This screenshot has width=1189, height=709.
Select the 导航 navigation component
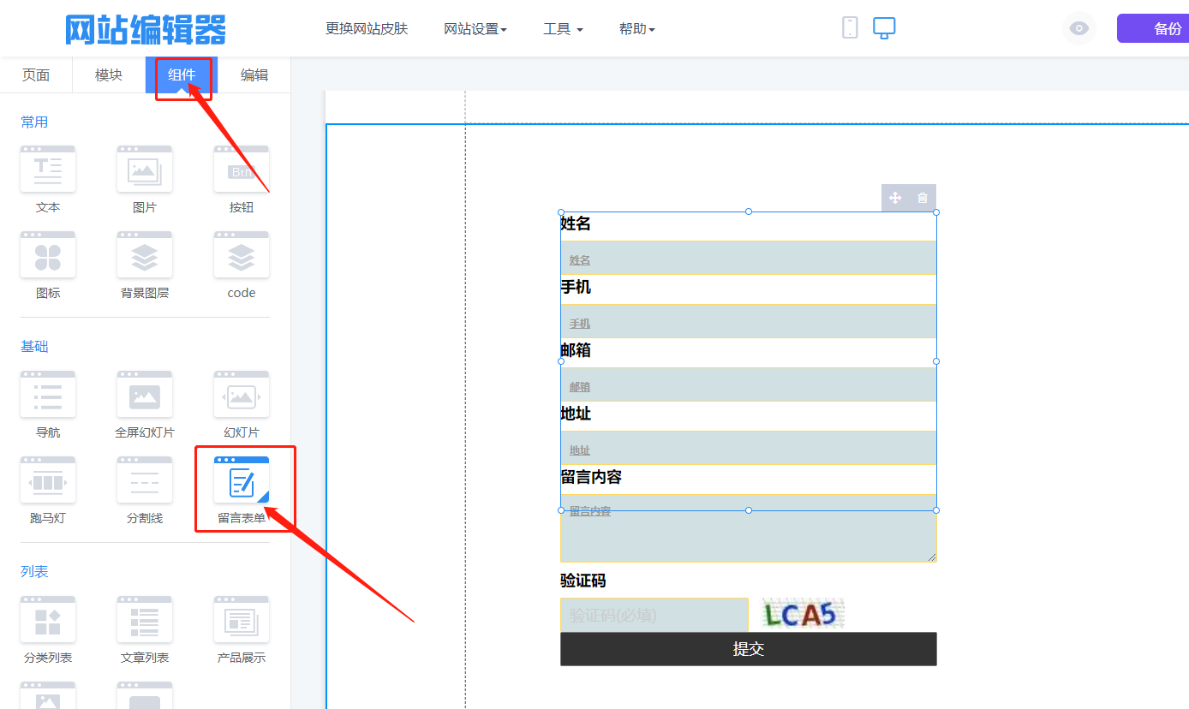tap(48, 395)
